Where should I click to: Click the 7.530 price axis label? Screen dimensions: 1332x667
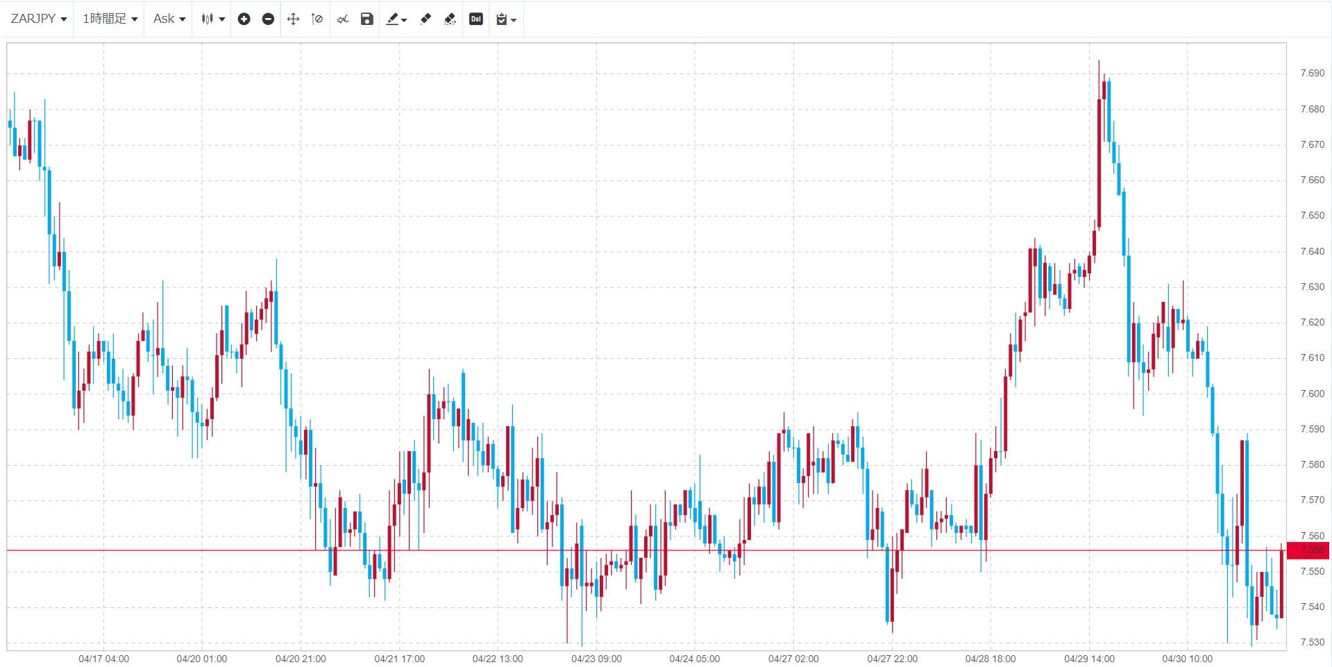(1312, 642)
